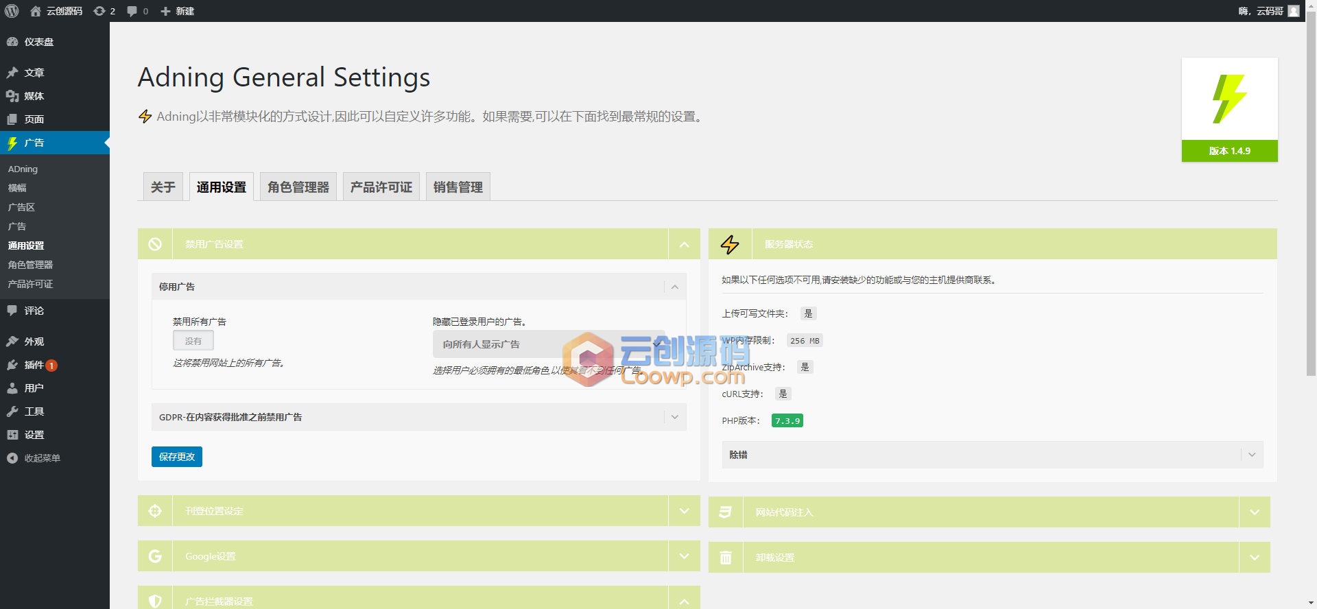Open 广告 lightning menu item
1317x609 pixels.
(x=55, y=143)
